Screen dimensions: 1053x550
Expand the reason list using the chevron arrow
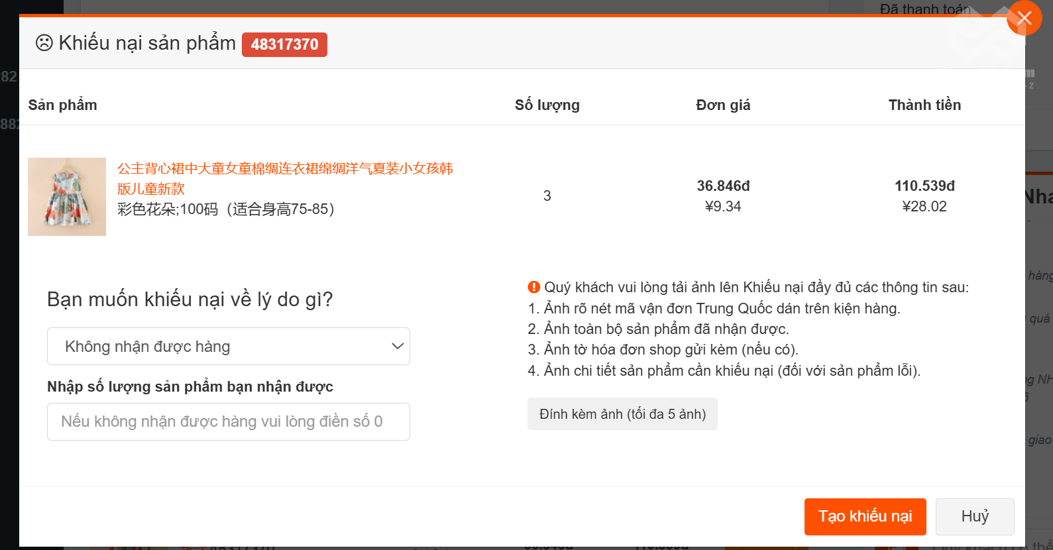(x=398, y=347)
